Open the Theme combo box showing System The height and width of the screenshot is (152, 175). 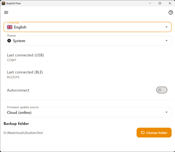click(x=88, y=41)
